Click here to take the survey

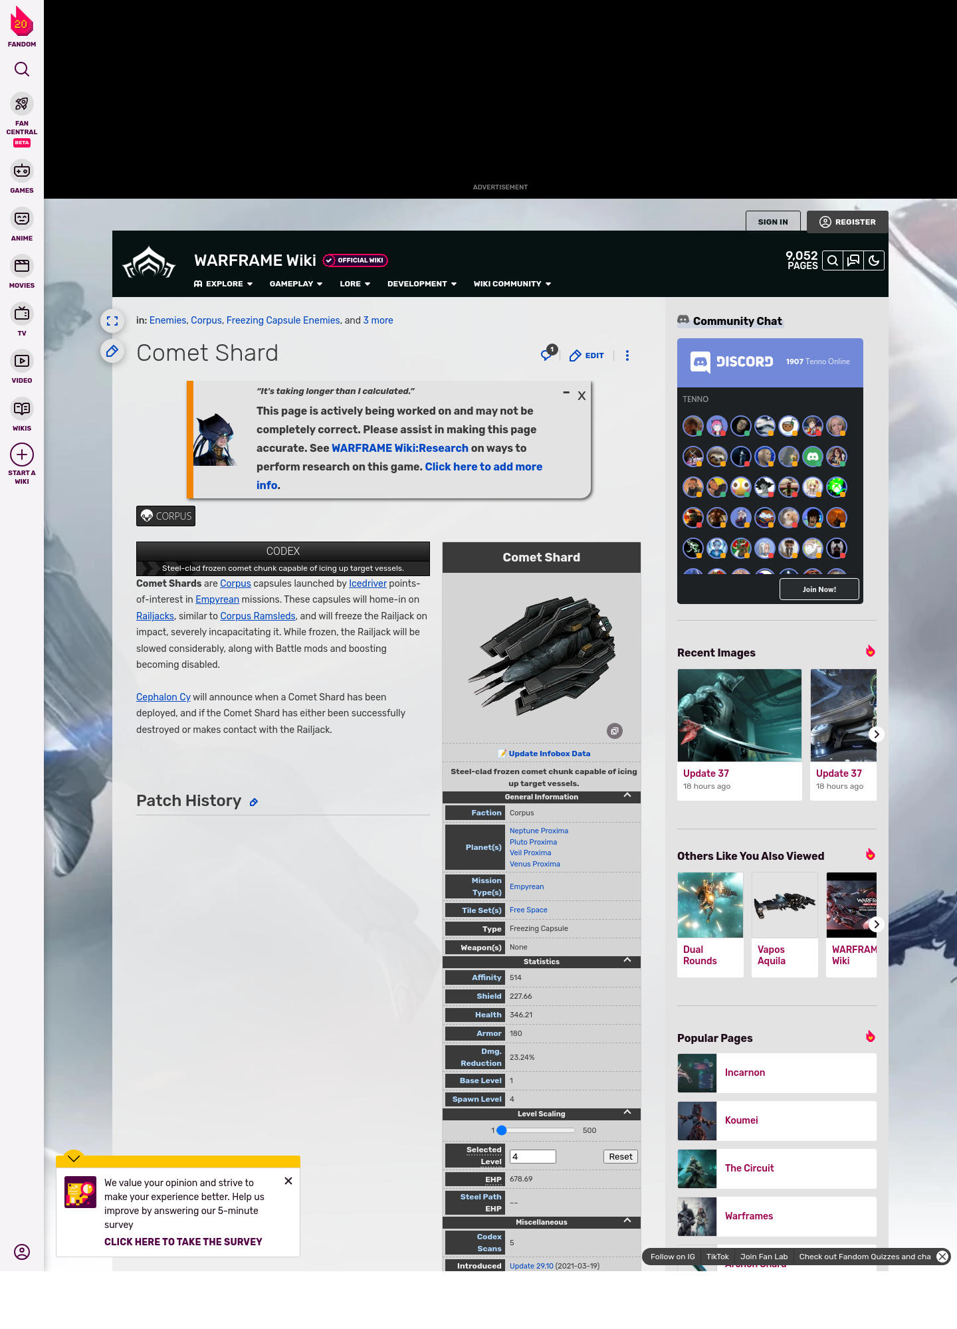tap(183, 1242)
